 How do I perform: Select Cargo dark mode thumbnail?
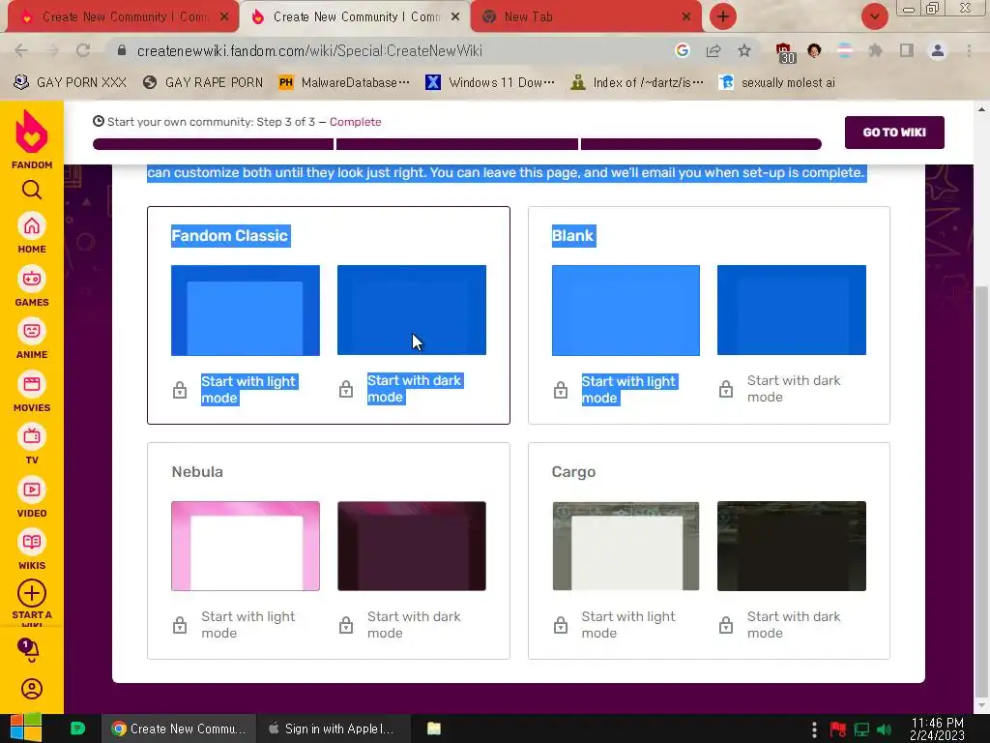coord(792,546)
